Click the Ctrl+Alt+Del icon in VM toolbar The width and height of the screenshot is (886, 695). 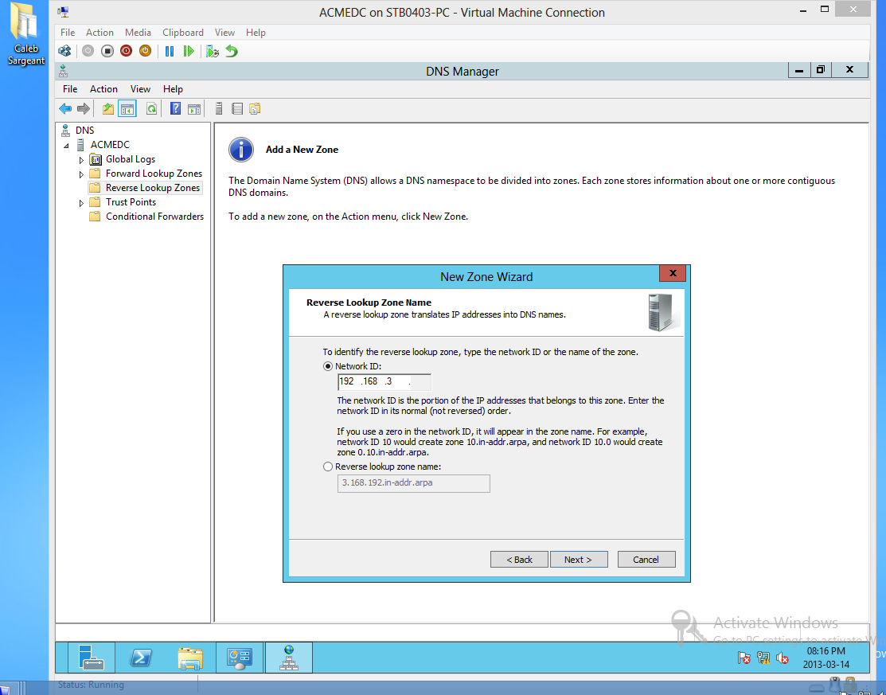coord(65,52)
